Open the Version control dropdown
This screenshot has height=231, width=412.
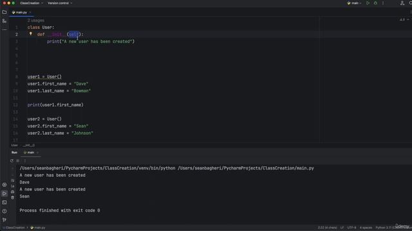[x=60, y=3]
